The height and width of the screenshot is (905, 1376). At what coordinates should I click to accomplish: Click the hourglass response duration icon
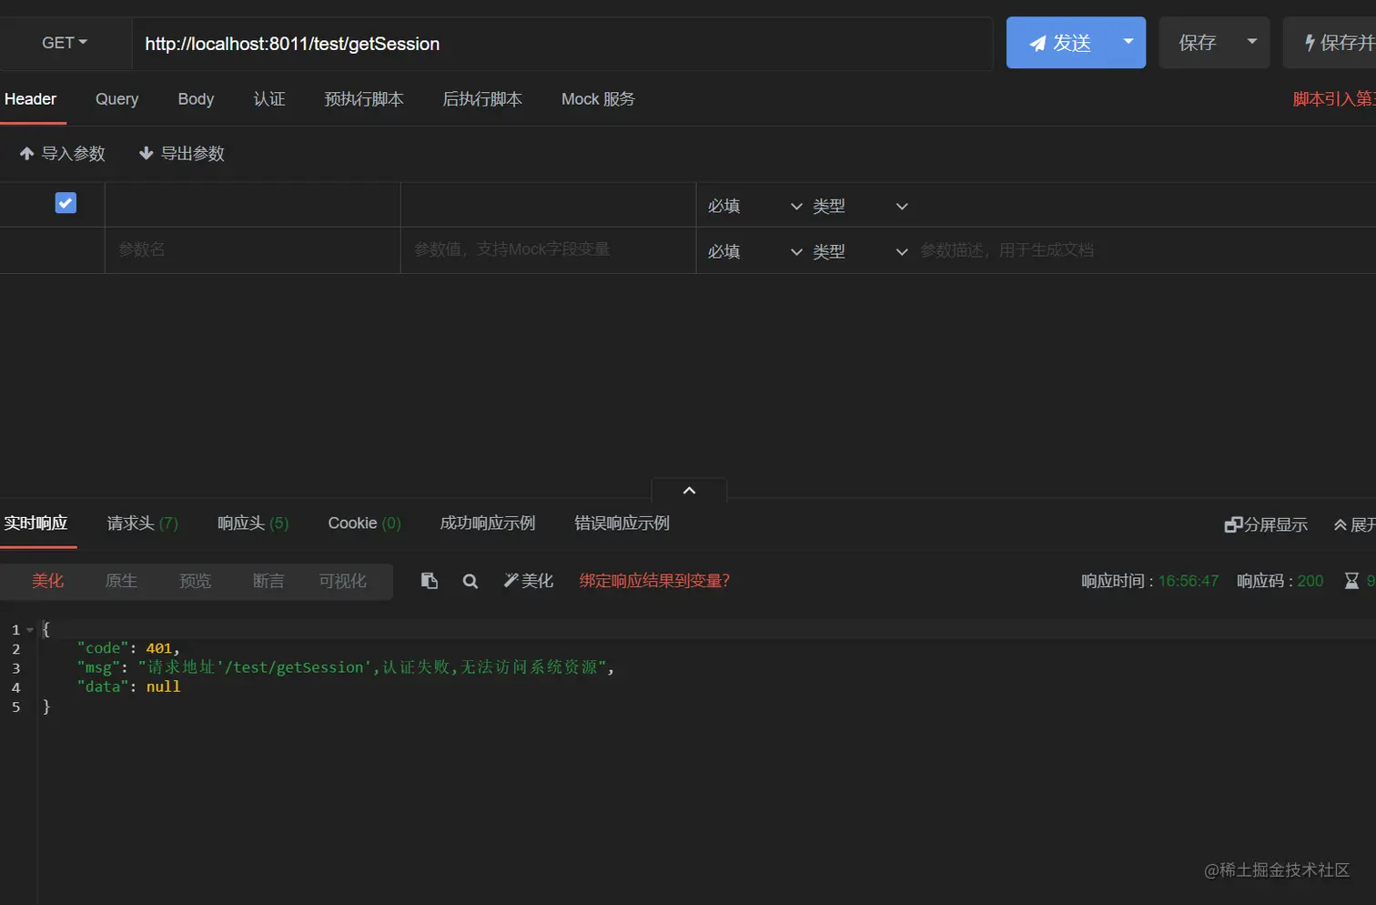tap(1352, 580)
